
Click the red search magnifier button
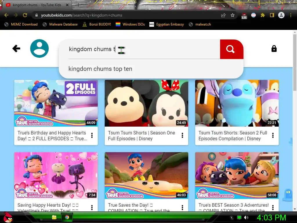click(x=231, y=49)
